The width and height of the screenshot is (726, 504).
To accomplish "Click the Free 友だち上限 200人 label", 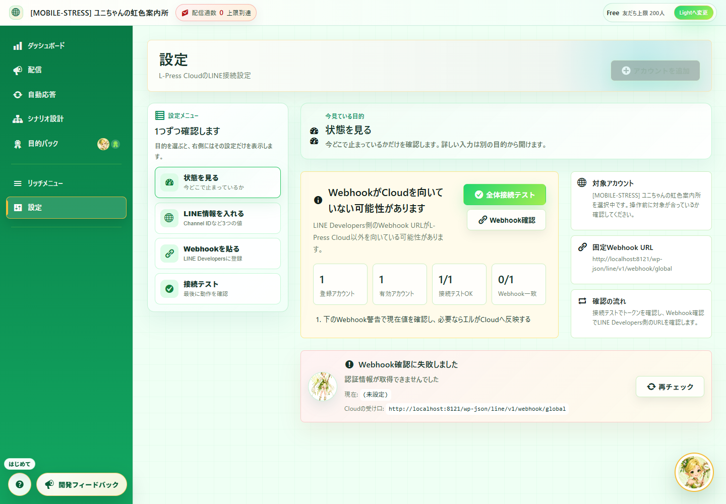I will (x=636, y=13).
